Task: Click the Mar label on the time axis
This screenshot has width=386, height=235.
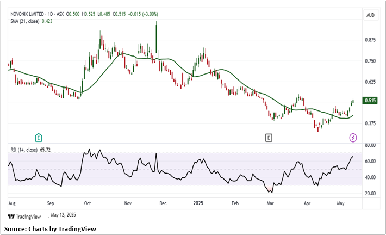Action: click(x=270, y=203)
